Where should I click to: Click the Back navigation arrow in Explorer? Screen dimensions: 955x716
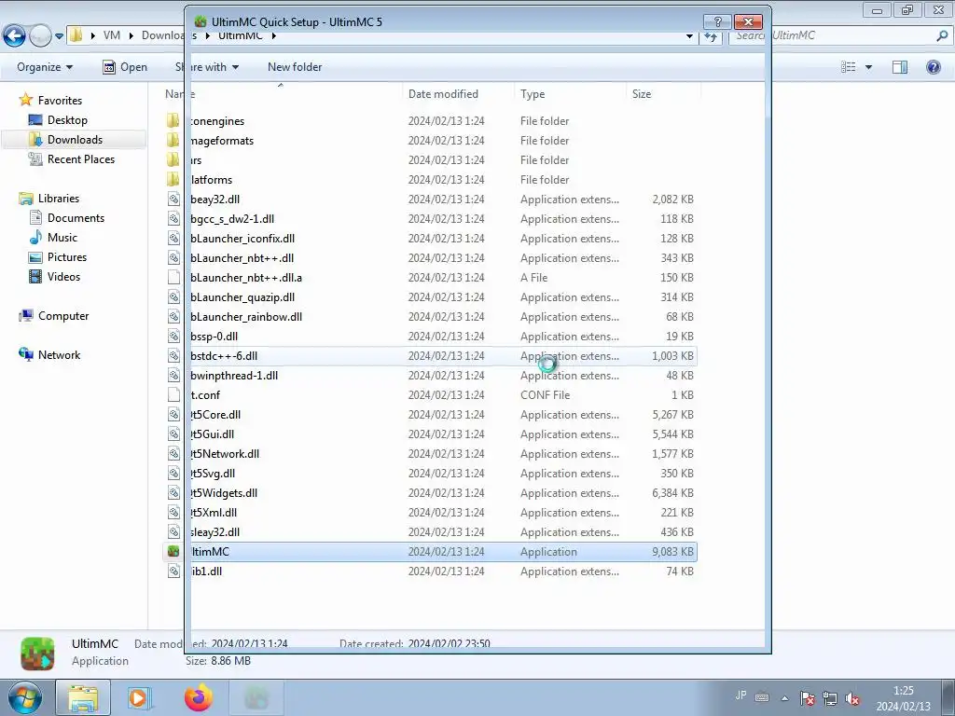14,36
